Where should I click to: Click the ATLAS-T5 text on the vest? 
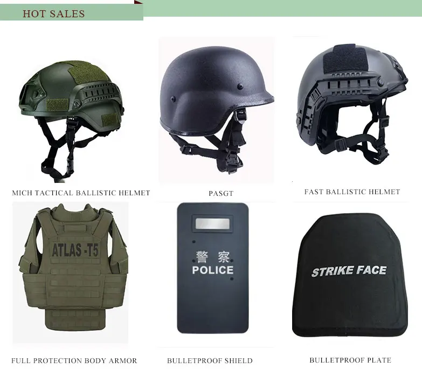pos(75,250)
